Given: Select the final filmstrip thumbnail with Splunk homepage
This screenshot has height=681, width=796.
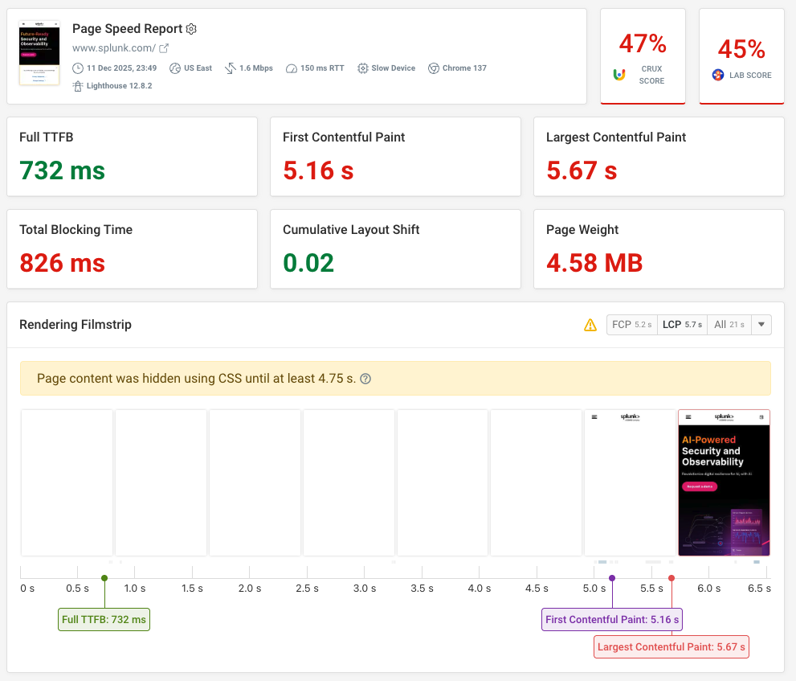Looking at the screenshot, I should [724, 482].
